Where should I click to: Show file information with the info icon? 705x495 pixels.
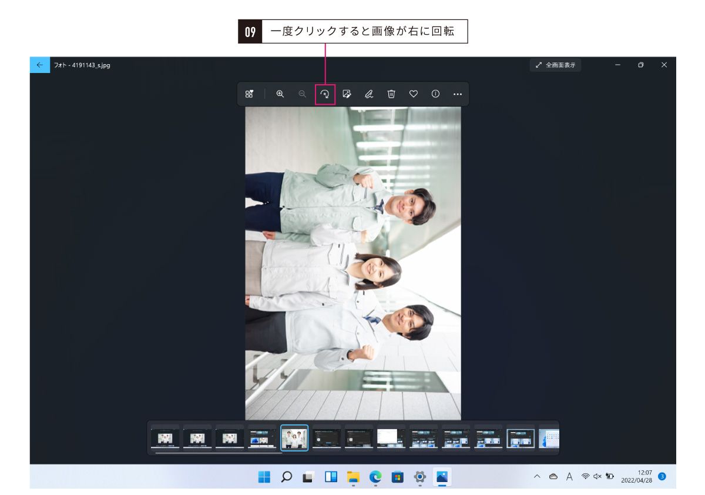(x=435, y=93)
